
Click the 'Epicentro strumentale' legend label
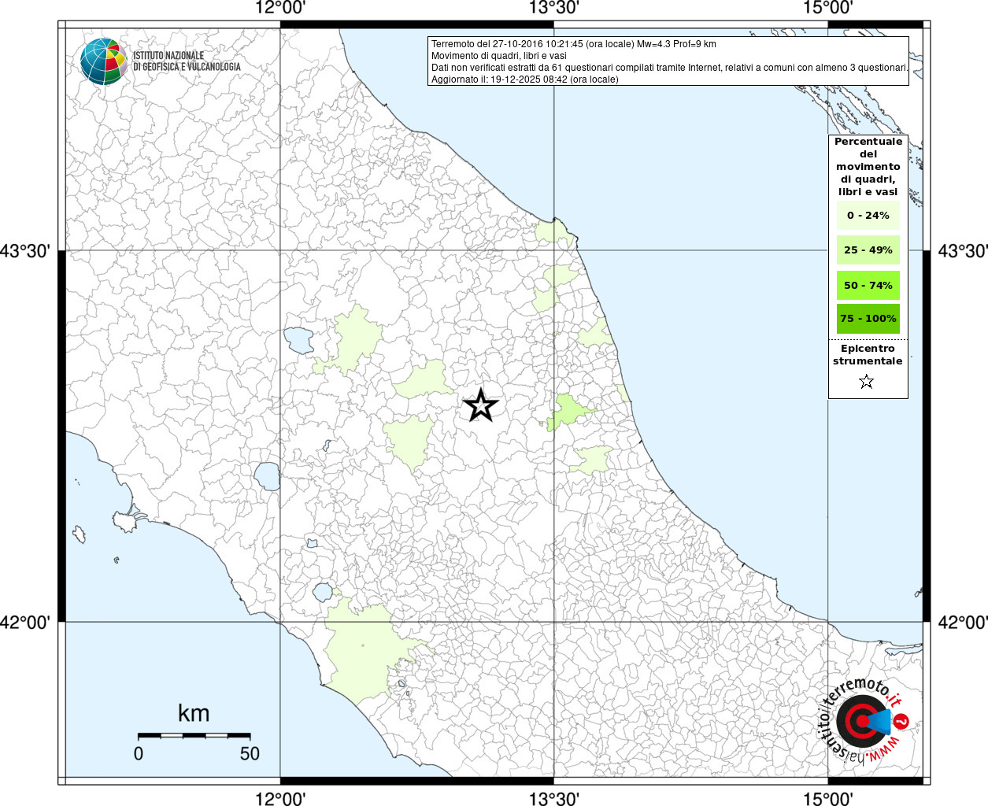[x=868, y=355]
